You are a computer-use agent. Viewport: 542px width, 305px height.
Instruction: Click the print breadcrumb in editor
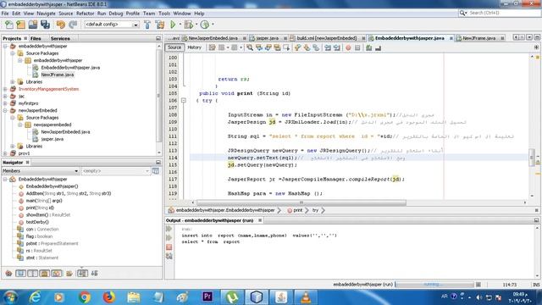tap(297, 210)
